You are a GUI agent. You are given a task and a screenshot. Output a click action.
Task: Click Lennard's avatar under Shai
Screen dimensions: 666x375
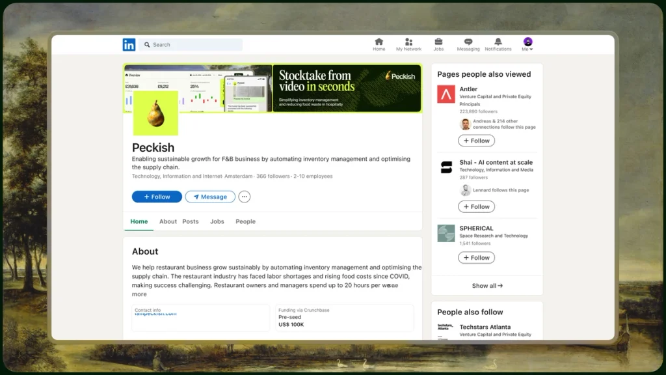pos(466,190)
